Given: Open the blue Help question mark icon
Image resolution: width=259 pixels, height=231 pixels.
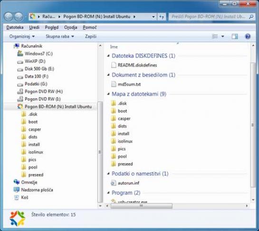Looking at the screenshot, I should click(248, 36).
